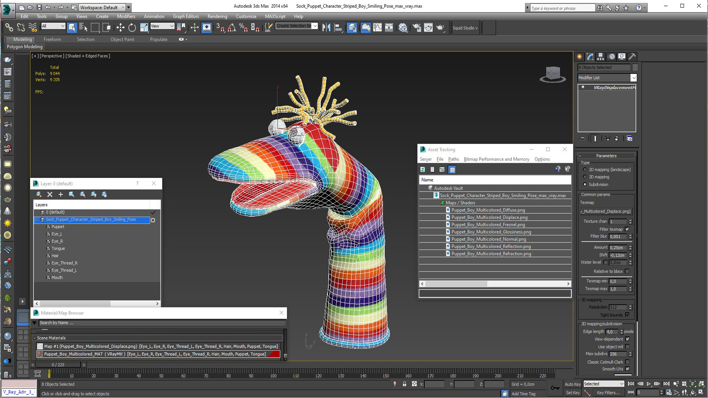Select the Rotate transform tool
The image size is (708, 398).
coord(132,28)
